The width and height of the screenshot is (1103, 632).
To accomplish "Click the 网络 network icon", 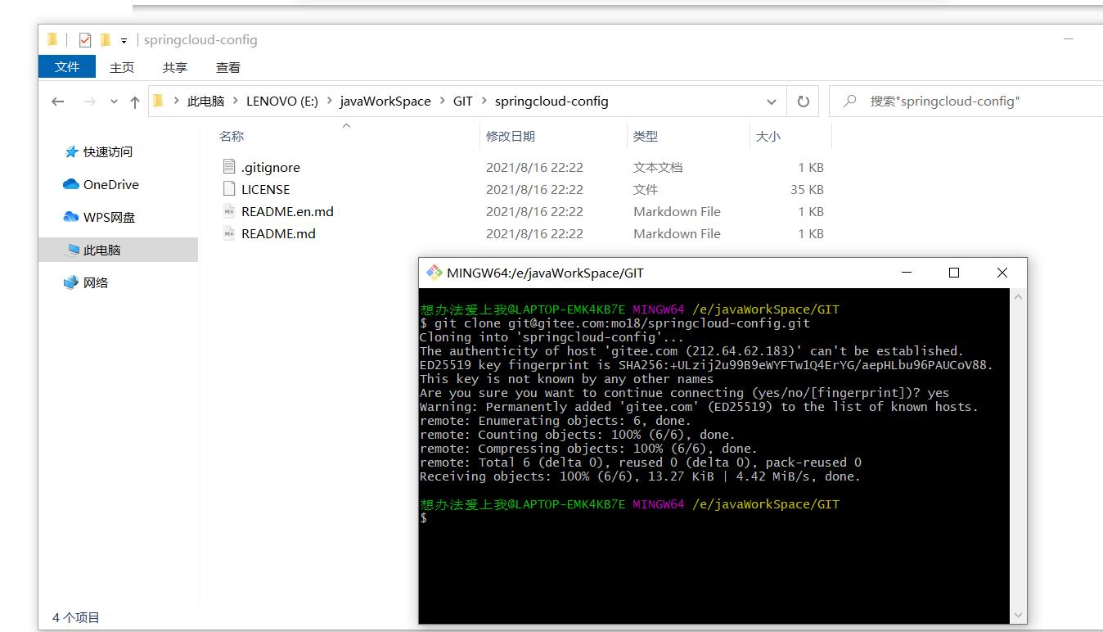I will click(71, 282).
